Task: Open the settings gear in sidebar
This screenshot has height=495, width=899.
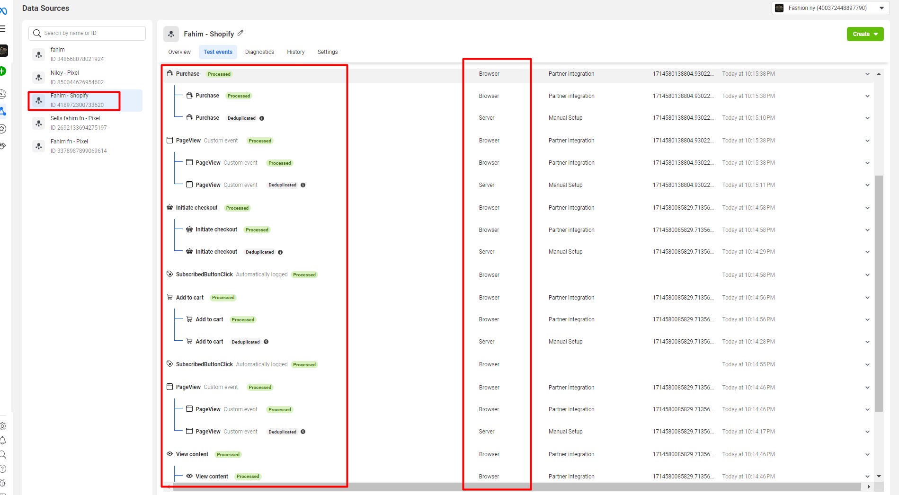Action: pos(3,426)
